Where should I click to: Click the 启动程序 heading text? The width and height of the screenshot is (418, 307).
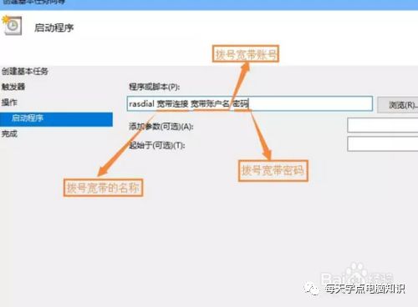point(54,28)
